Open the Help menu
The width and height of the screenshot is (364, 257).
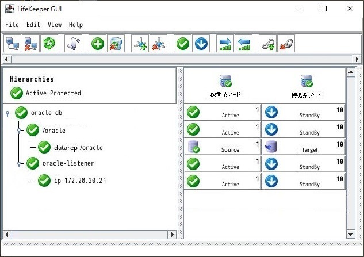tap(76, 25)
